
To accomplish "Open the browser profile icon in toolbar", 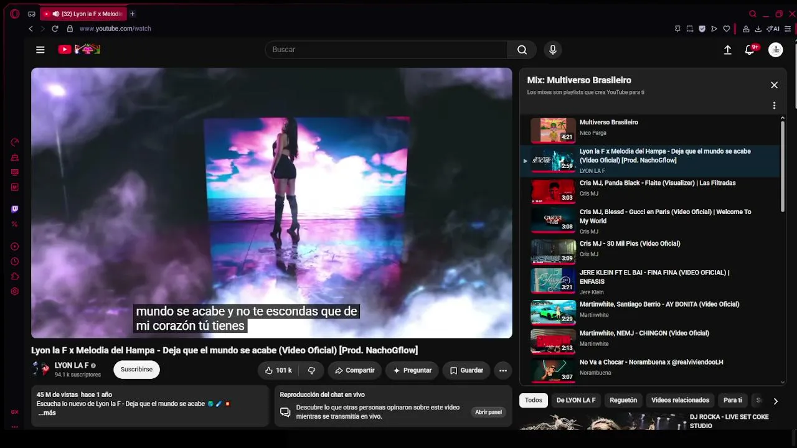I will coord(746,29).
